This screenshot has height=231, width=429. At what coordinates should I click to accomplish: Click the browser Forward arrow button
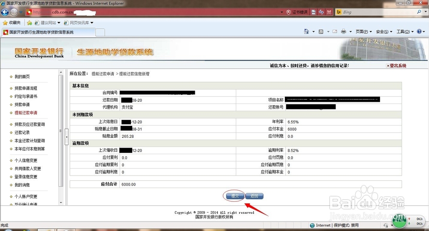pyautogui.click(x=14, y=12)
